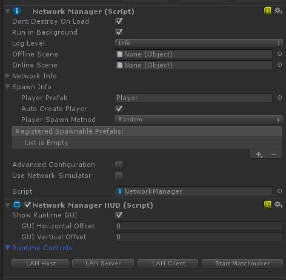
Task: Add a registered spawnable prefab
Action: click(259, 154)
